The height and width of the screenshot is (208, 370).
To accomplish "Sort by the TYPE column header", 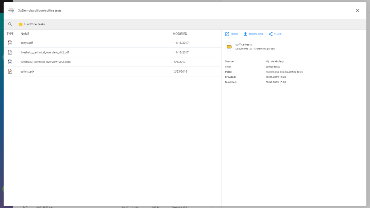I will coord(10,34).
